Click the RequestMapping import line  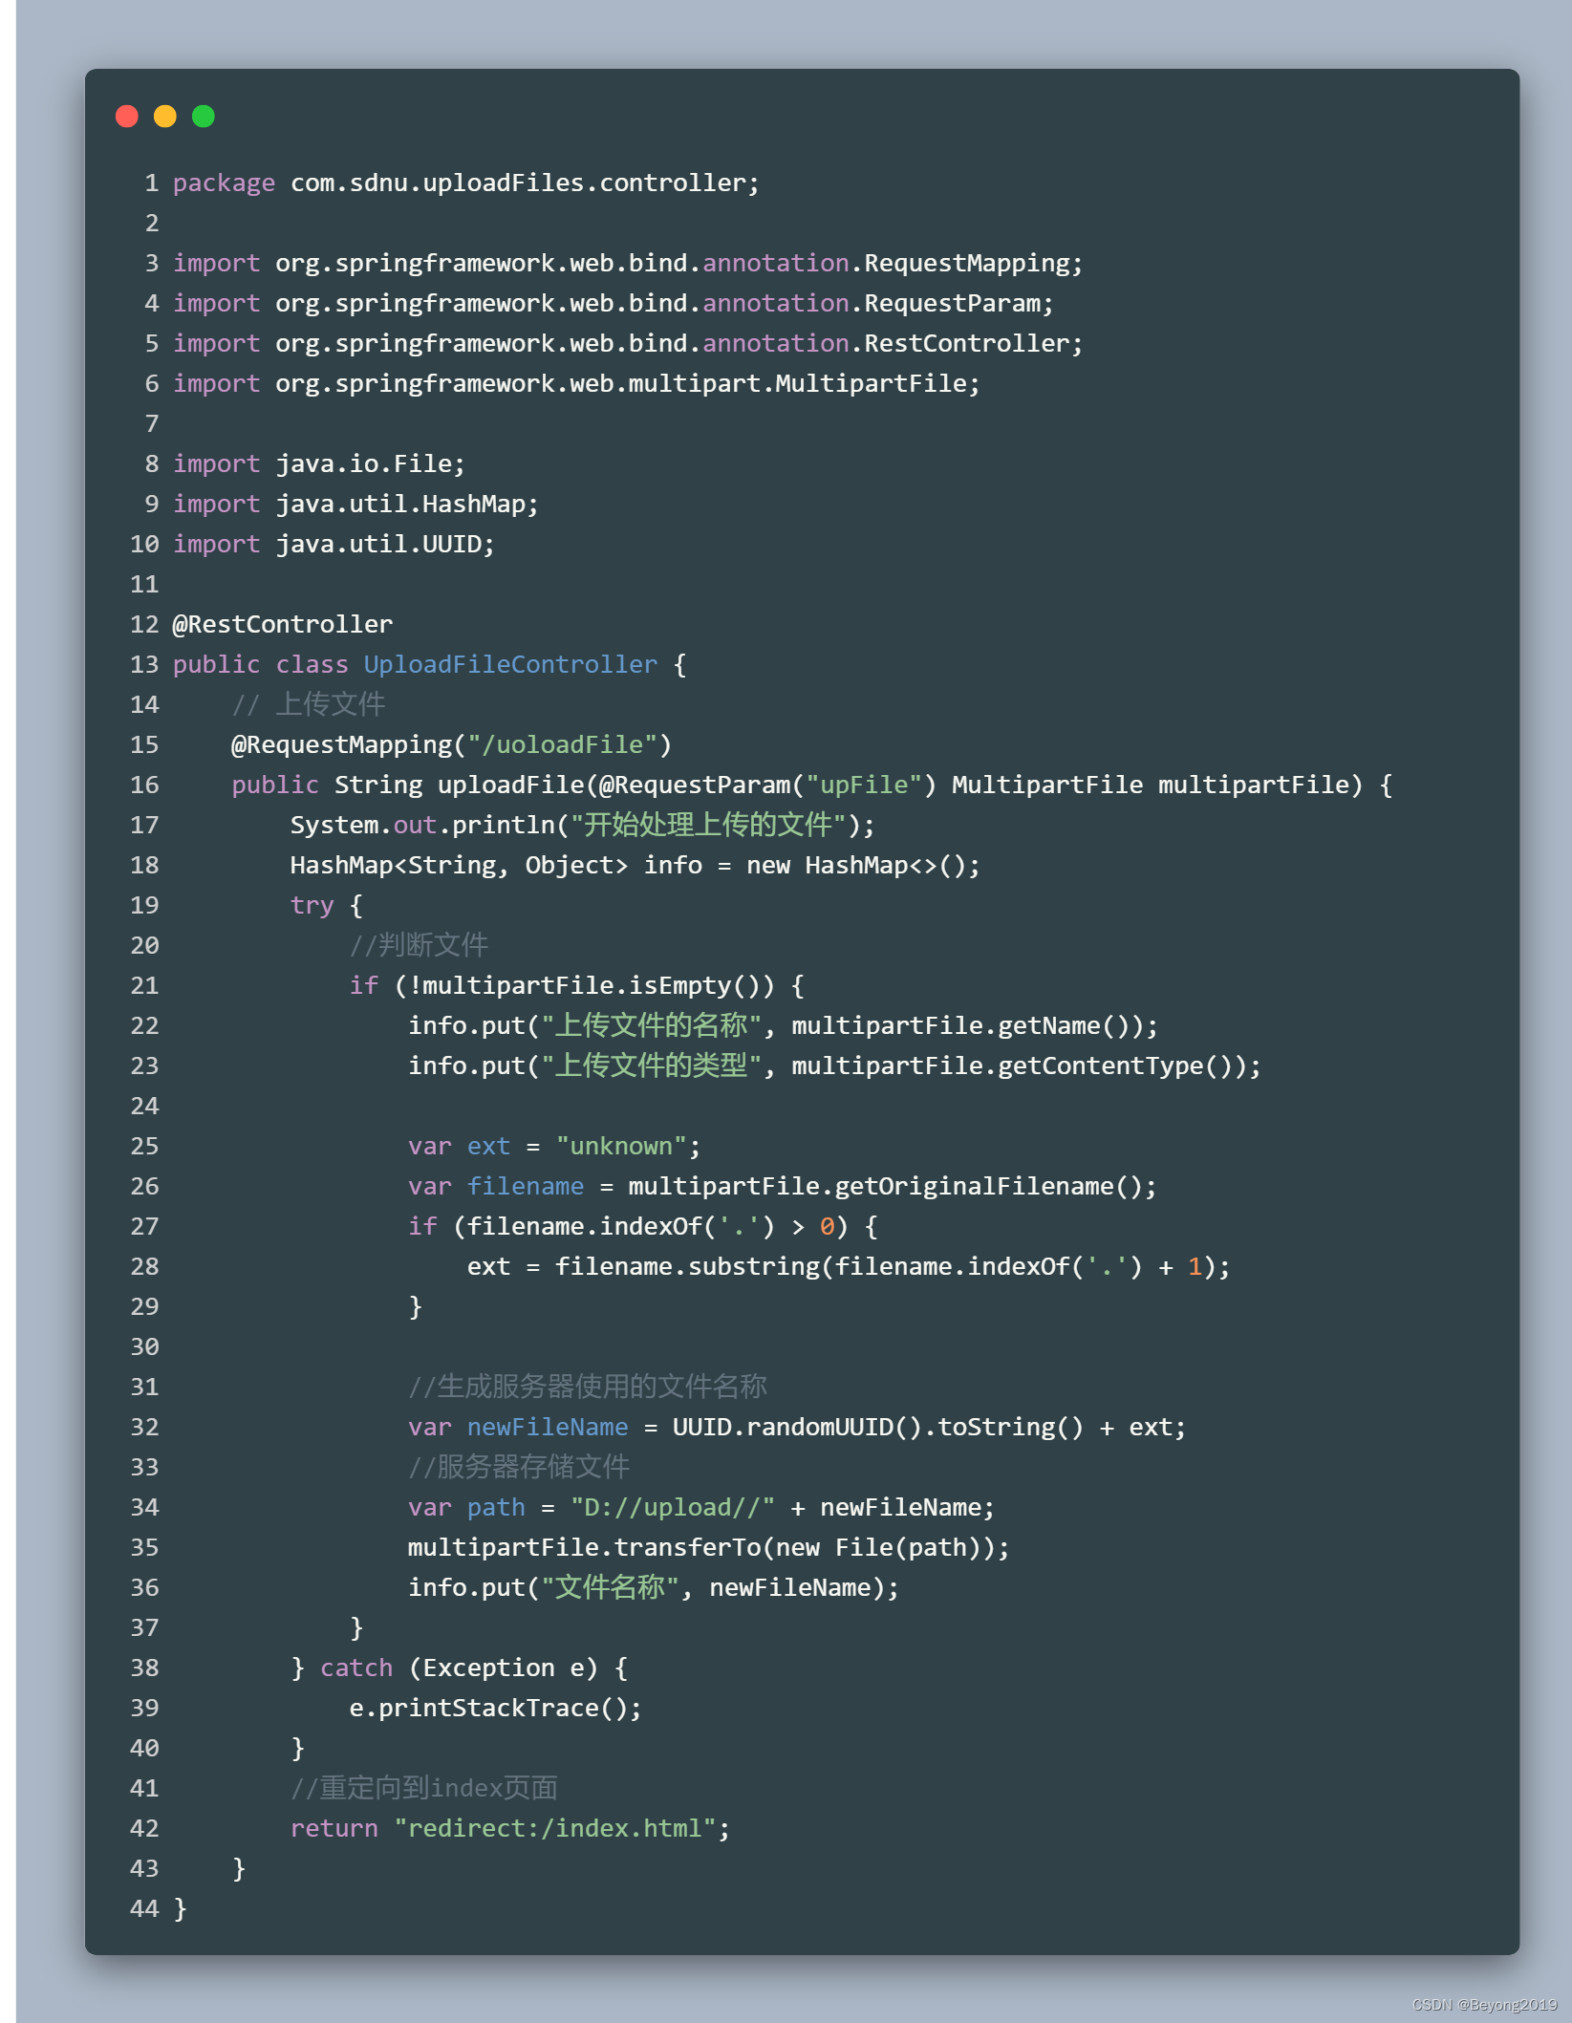tap(628, 263)
